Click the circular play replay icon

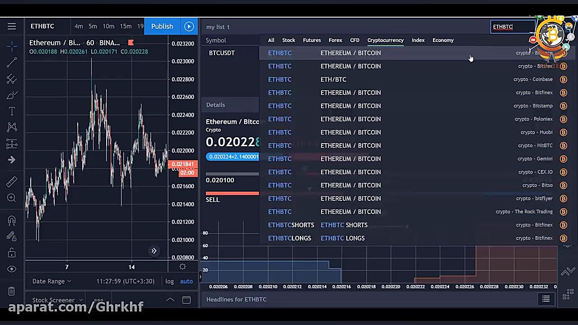pyautogui.click(x=189, y=27)
